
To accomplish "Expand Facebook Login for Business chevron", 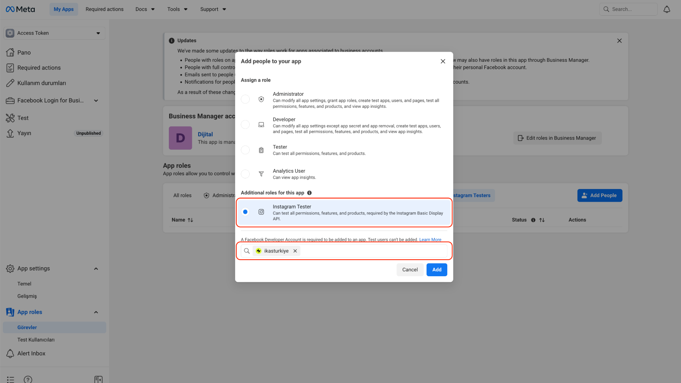I will coord(96,101).
